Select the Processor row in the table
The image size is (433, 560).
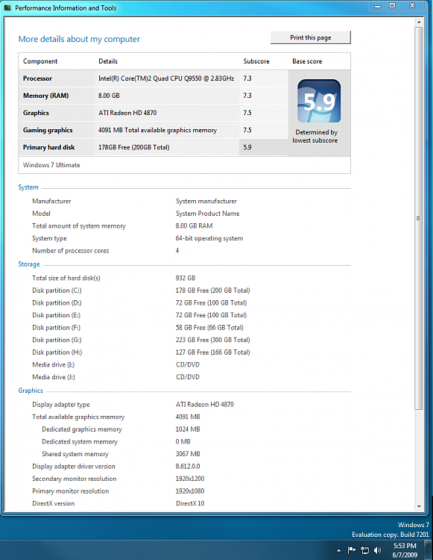click(x=154, y=78)
